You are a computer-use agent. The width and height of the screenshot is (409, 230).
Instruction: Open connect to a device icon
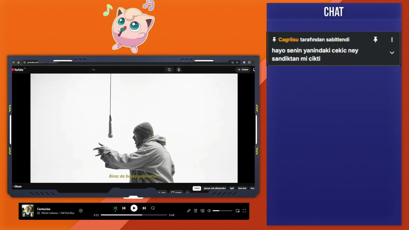coord(202,211)
